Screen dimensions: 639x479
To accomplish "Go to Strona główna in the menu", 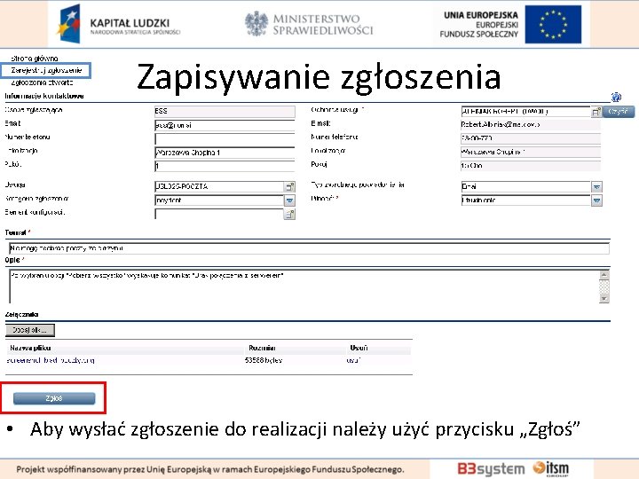I will tap(35, 59).
